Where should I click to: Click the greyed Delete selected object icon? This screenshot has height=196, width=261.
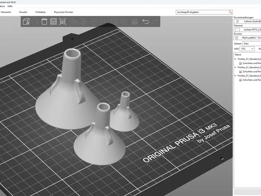pos(35,22)
